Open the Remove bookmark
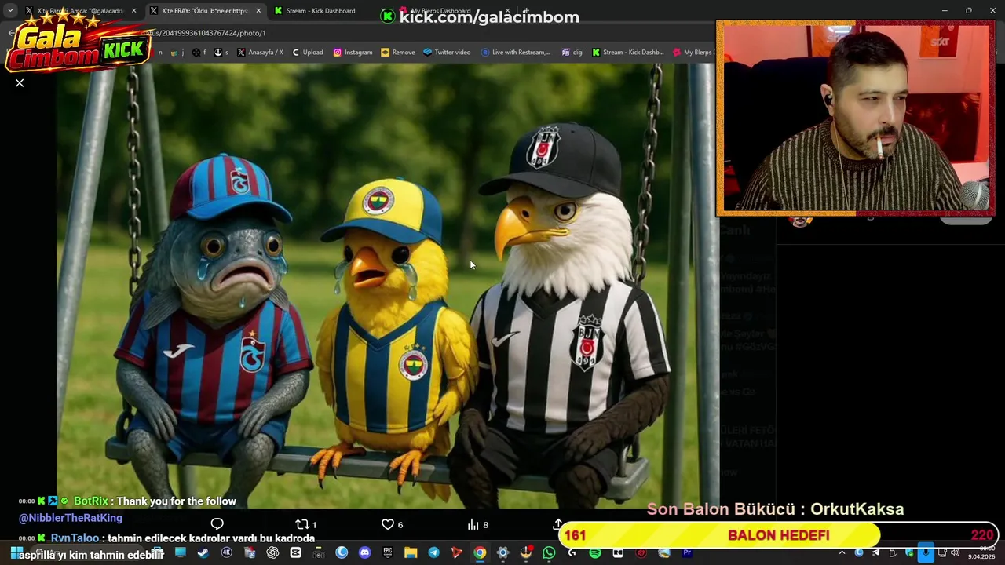This screenshot has height=565, width=1005. (397, 53)
